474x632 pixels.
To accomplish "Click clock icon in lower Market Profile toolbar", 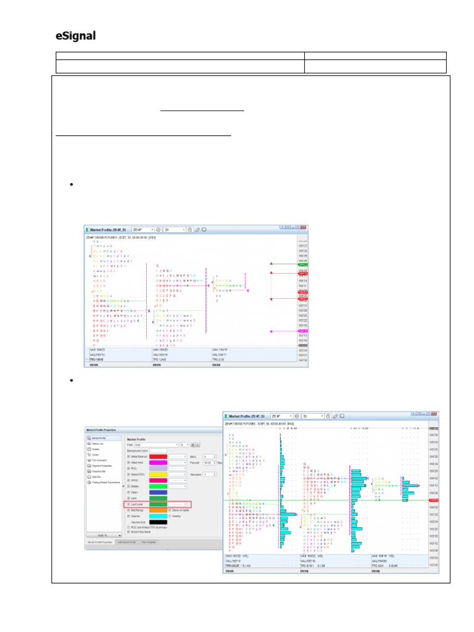I will (328, 416).
